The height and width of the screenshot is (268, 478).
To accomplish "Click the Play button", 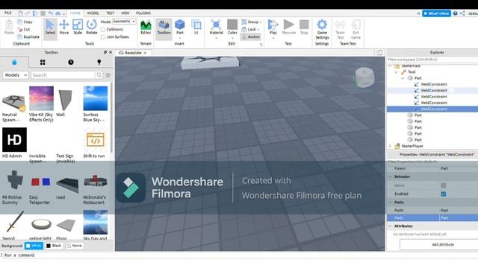I will (273, 27).
